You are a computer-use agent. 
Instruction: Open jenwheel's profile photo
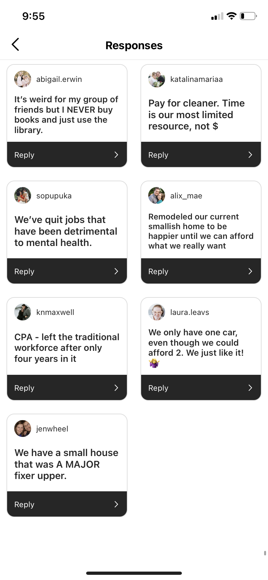(x=23, y=429)
